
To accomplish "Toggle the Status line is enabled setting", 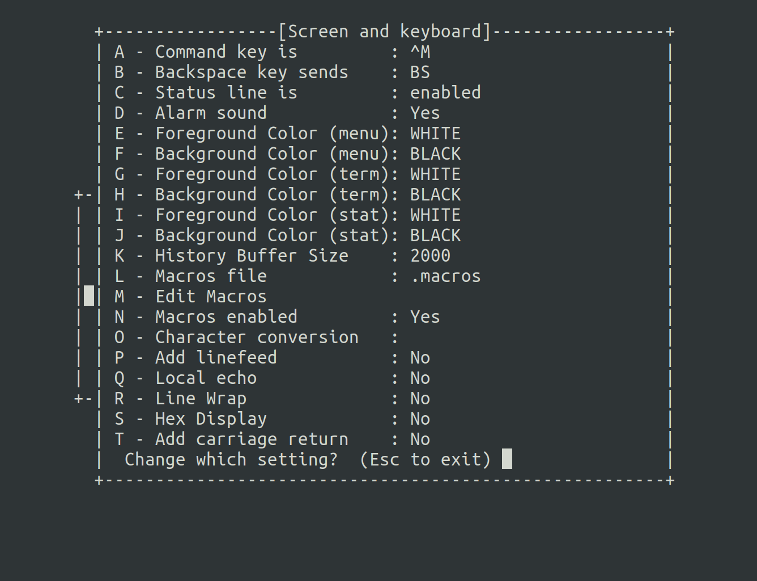I will point(445,93).
